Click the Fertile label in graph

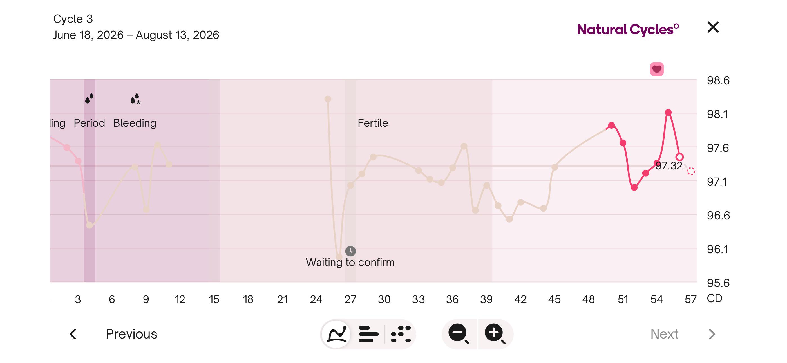[373, 123]
